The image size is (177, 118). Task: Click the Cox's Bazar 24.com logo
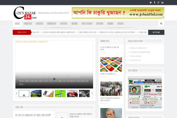pos(25,13)
